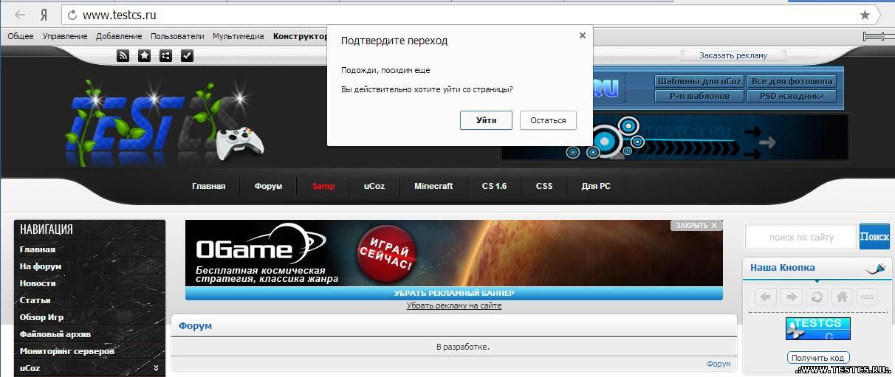
Task: Open the Samp section in top nav
Action: click(x=323, y=186)
